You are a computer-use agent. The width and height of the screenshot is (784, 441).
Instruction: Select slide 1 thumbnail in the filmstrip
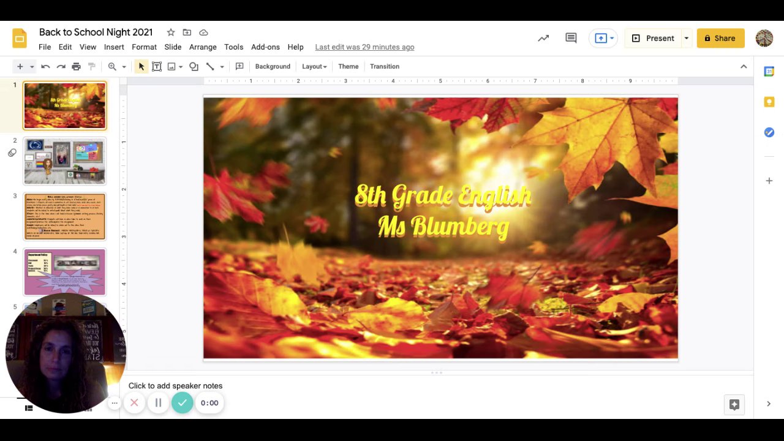(x=65, y=105)
